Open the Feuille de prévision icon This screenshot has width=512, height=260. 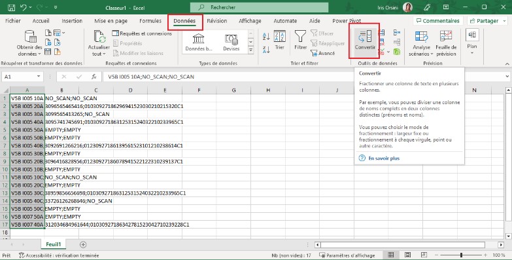click(446, 36)
